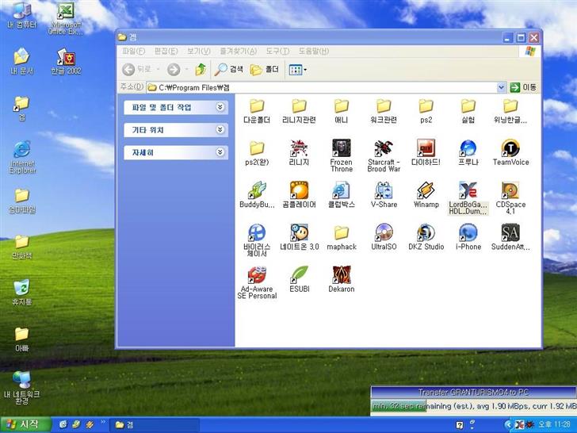This screenshot has height=433, width=577.
Task: Open 내 네트워크 환경 desktop icon
Action: (x=22, y=388)
